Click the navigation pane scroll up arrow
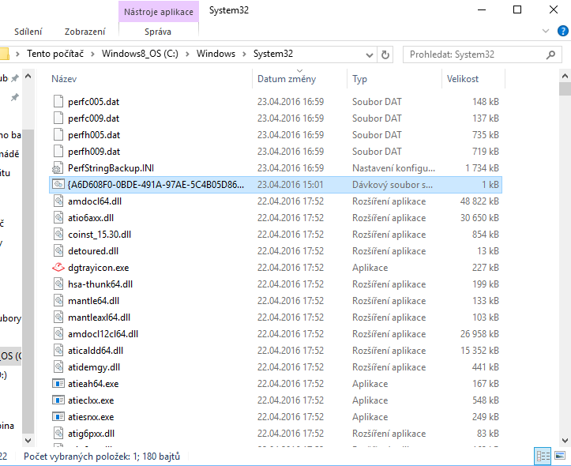The image size is (571, 466). [28, 77]
